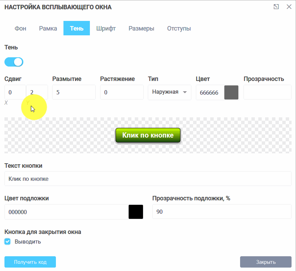Image resolution: width=296 pixels, height=271 pixels.
Task: Click the "Получить код" button
Action: (30, 262)
